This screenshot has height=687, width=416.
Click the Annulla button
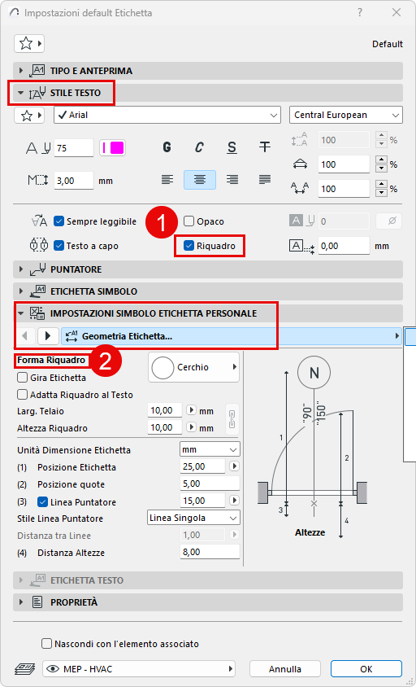[284, 669]
